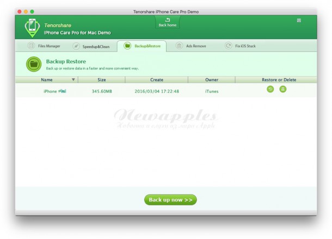Minimize the window with yellow button
This screenshot has width=332, height=239.
26,11
